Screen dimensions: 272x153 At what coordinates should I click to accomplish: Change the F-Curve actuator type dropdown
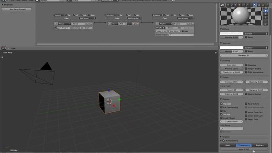(x=165, y=24)
